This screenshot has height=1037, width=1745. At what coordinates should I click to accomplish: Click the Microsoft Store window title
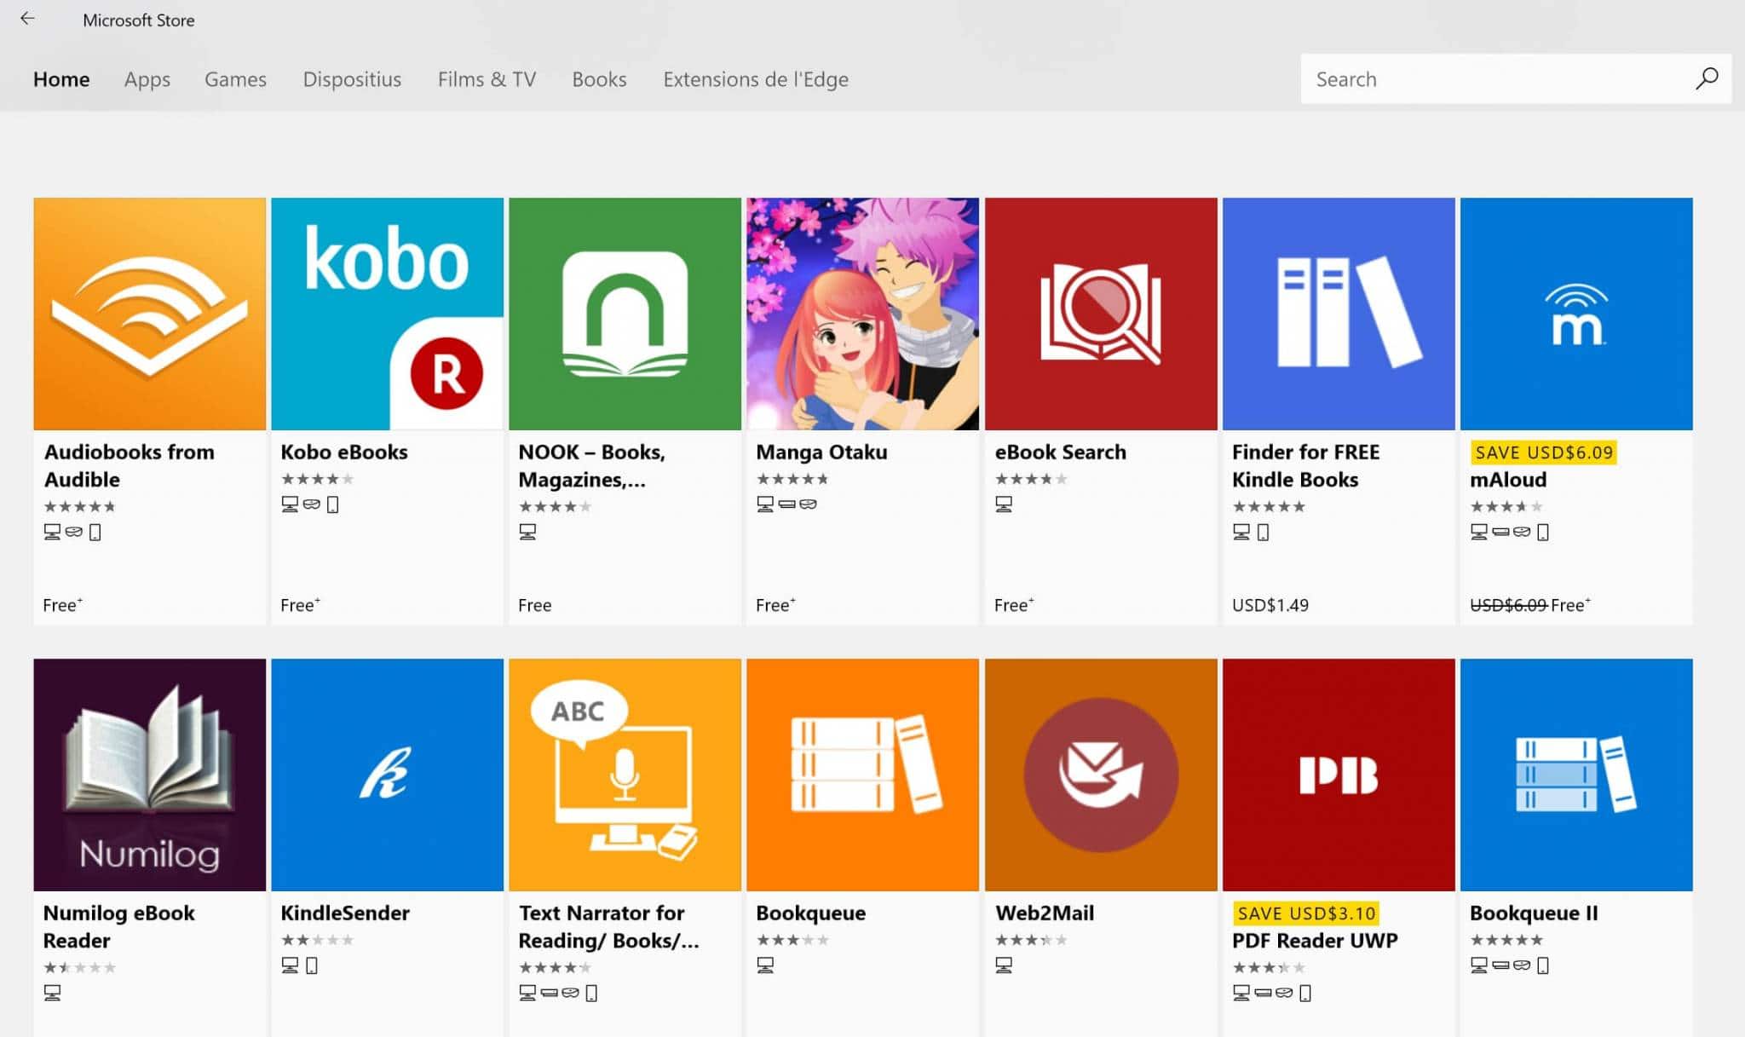[139, 20]
